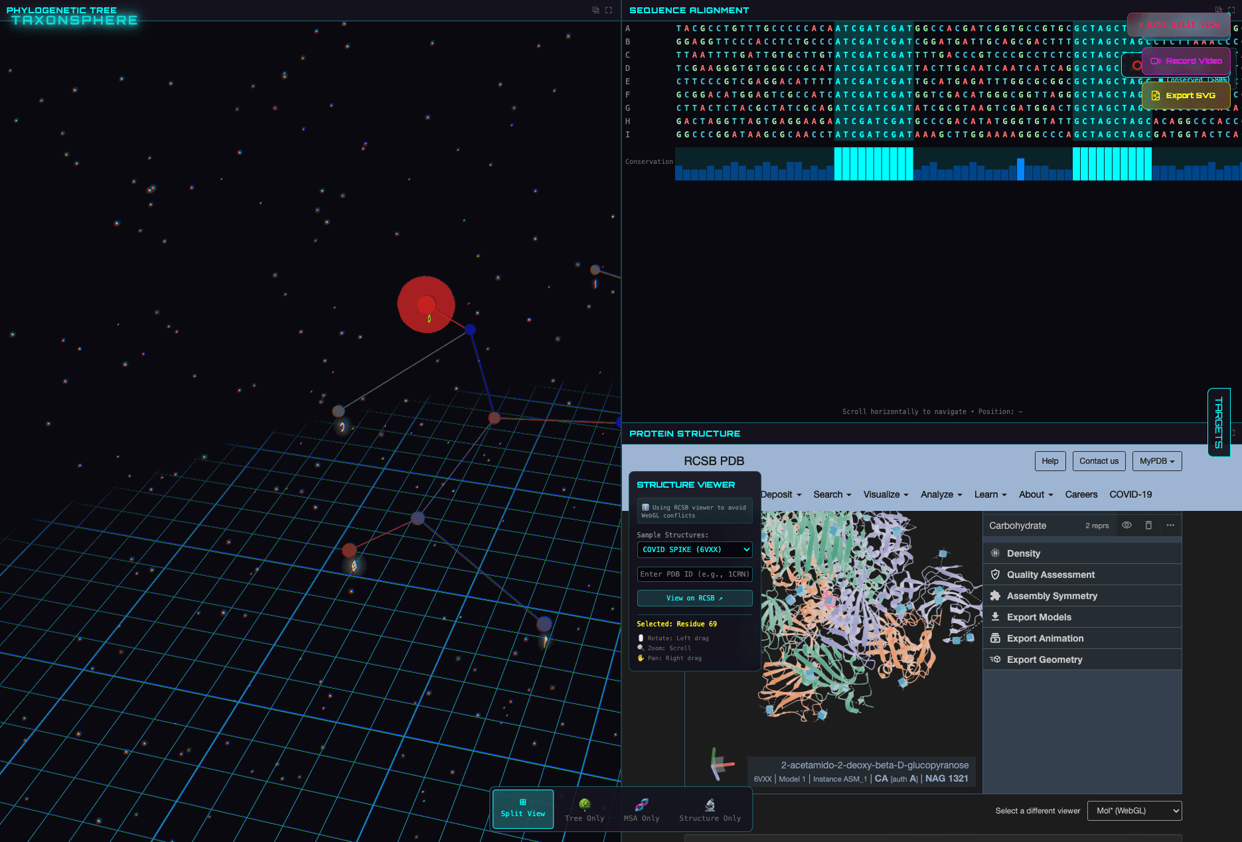This screenshot has width=1242, height=842.
Task: Start recording with Record Video
Action: click(x=1186, y=61)
